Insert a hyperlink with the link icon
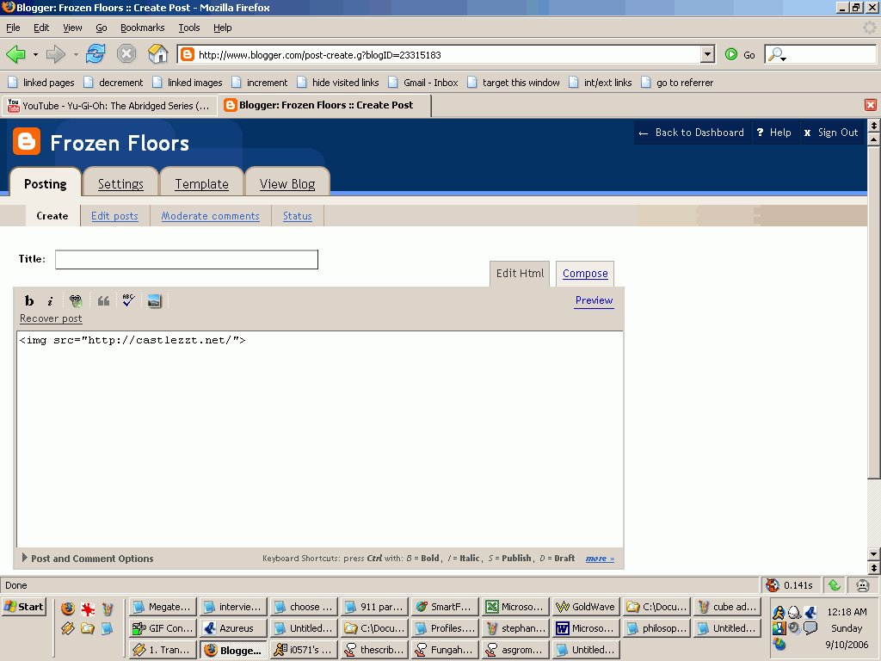Screen dimensions: 881x661 point(76,300)
